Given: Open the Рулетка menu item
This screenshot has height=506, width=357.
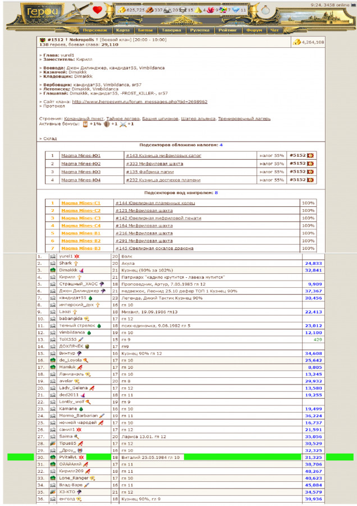Looking at the screenshot, I should pyautogui.click(x=199, y=30).
